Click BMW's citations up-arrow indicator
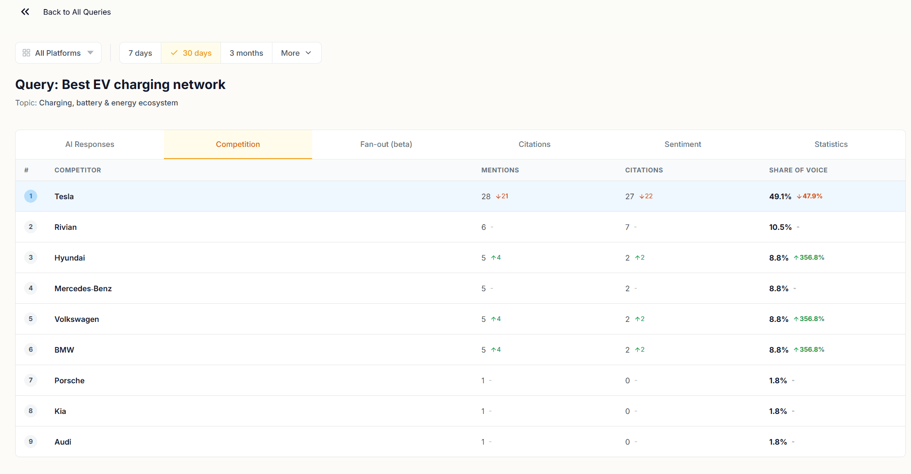 637,350
